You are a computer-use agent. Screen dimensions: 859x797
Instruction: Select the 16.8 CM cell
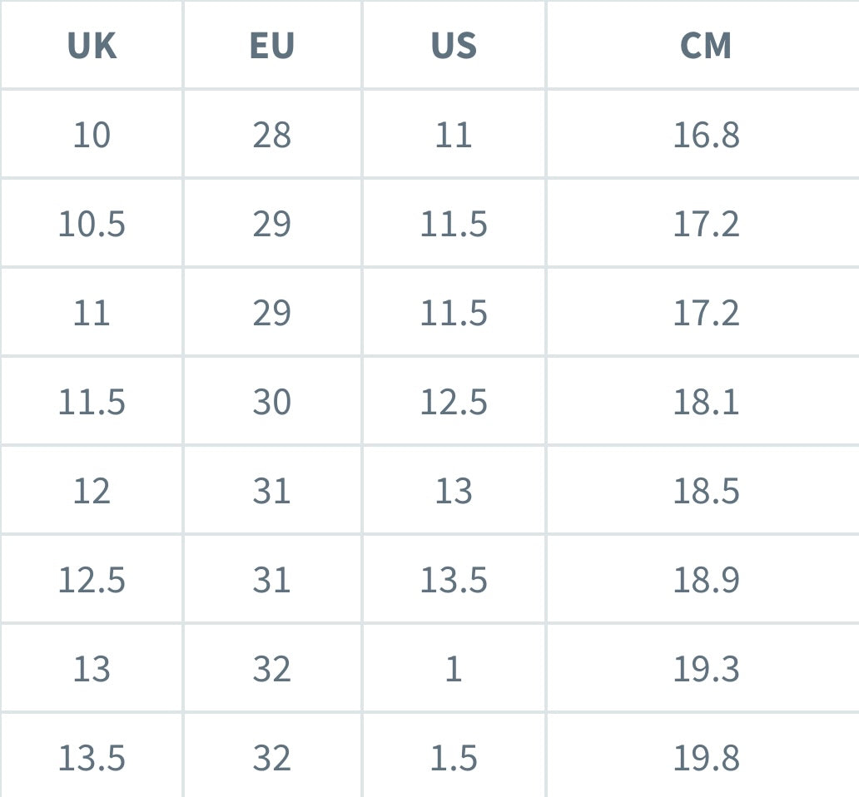[x=706, y=135]
